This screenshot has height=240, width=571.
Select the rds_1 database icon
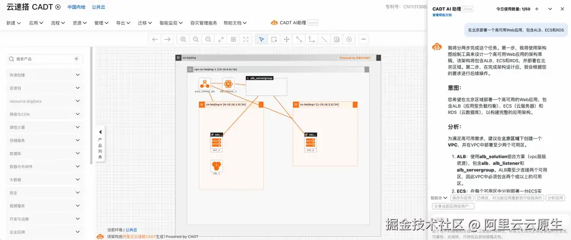point(216,166)
